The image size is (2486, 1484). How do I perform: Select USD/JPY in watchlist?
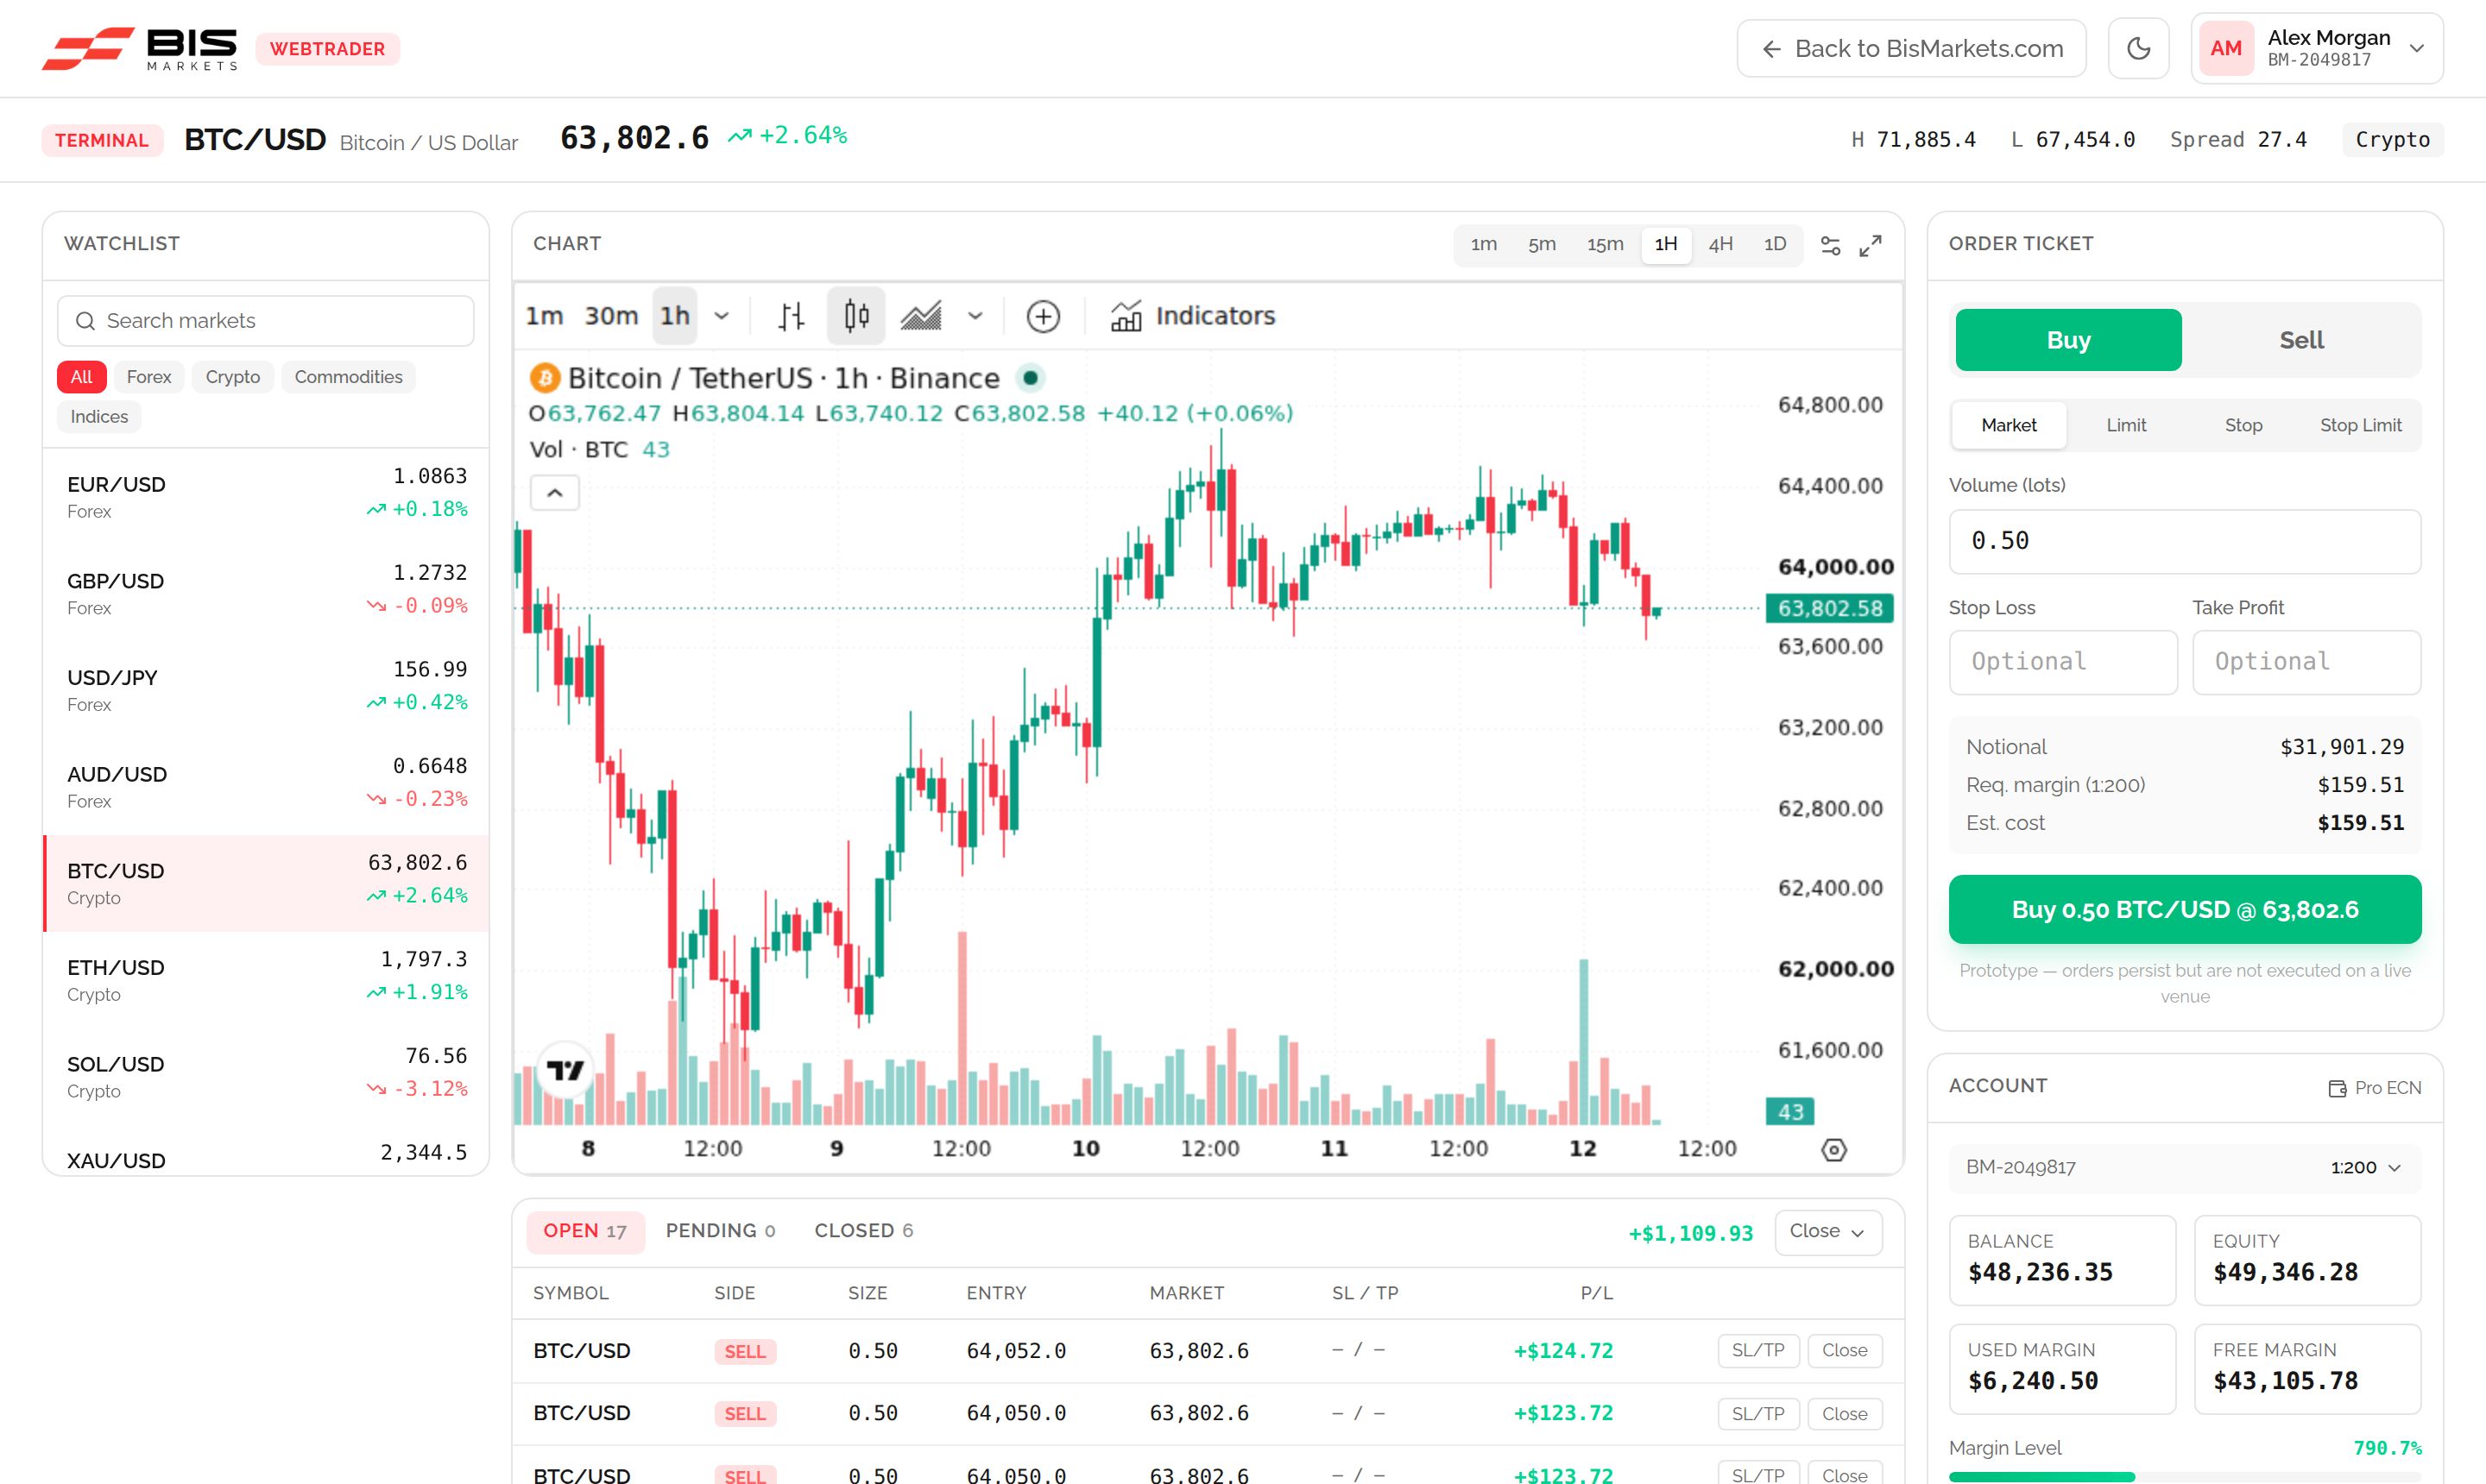pyautogui.click(x=266, y=690)
